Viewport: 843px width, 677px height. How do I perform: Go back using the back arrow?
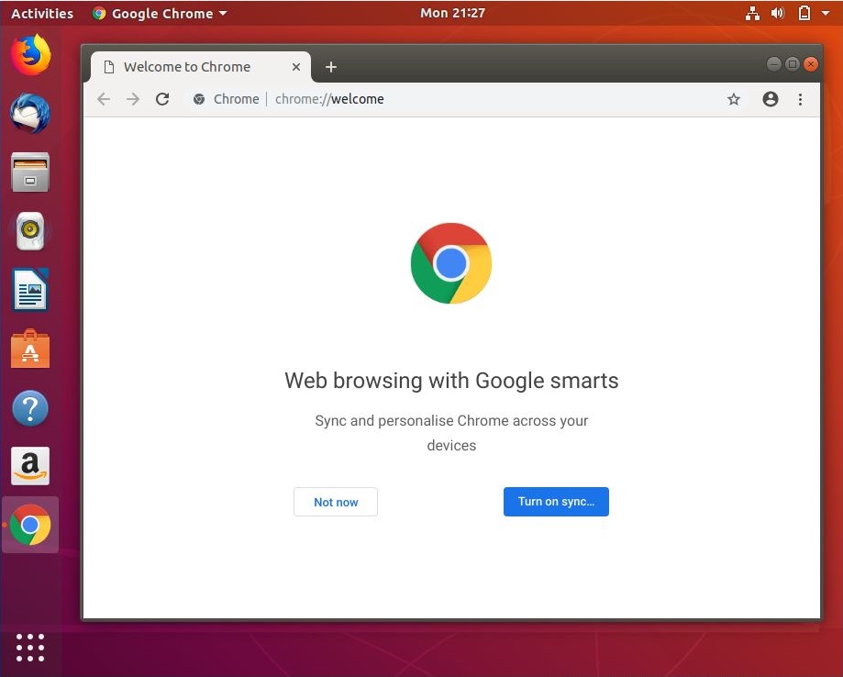104,99
